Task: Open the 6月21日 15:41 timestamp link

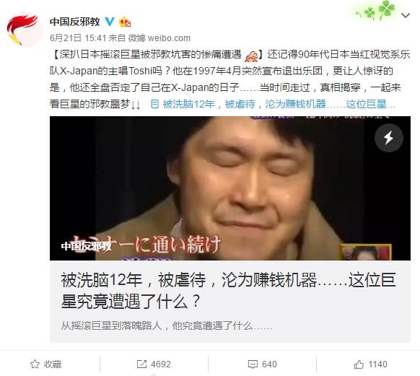Action: 78,38
